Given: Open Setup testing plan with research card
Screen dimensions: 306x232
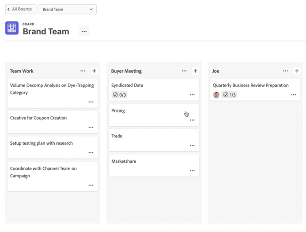Looking at the screenshot, I should click(x=42, y=143).
